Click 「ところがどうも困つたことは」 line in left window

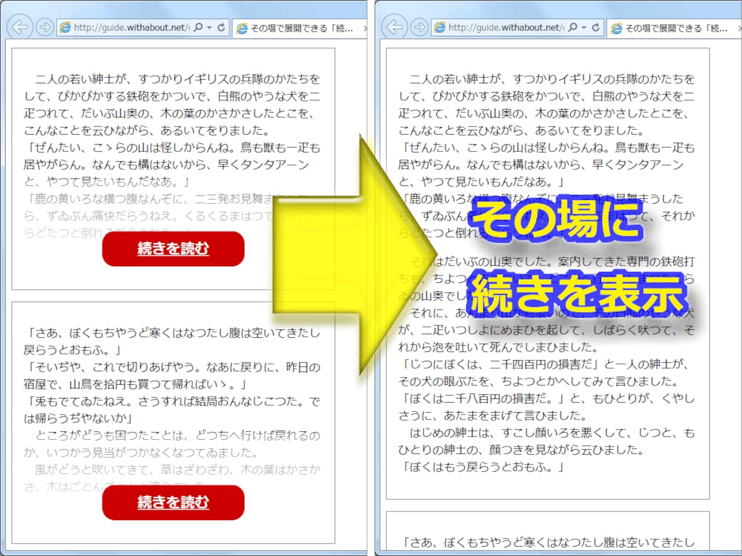pyautogui.click(x=178, y=436)
